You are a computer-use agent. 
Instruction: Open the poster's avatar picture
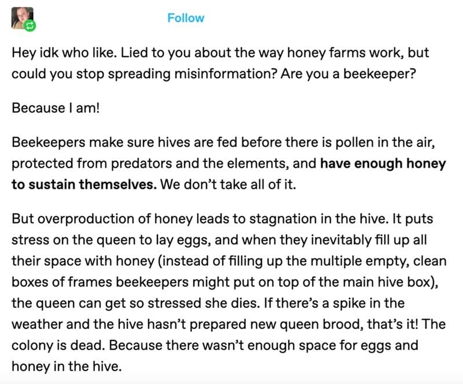pos(23,19)
